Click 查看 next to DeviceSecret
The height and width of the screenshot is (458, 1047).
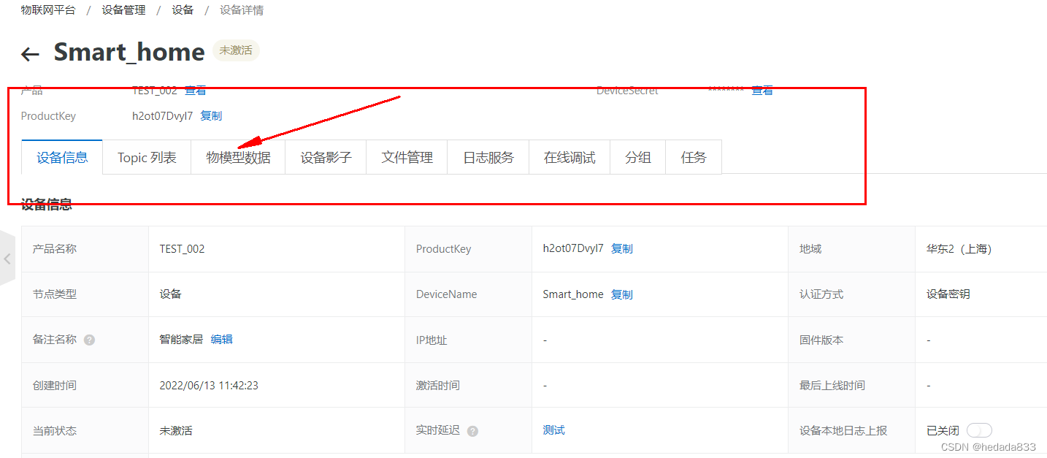pos(762,91)
